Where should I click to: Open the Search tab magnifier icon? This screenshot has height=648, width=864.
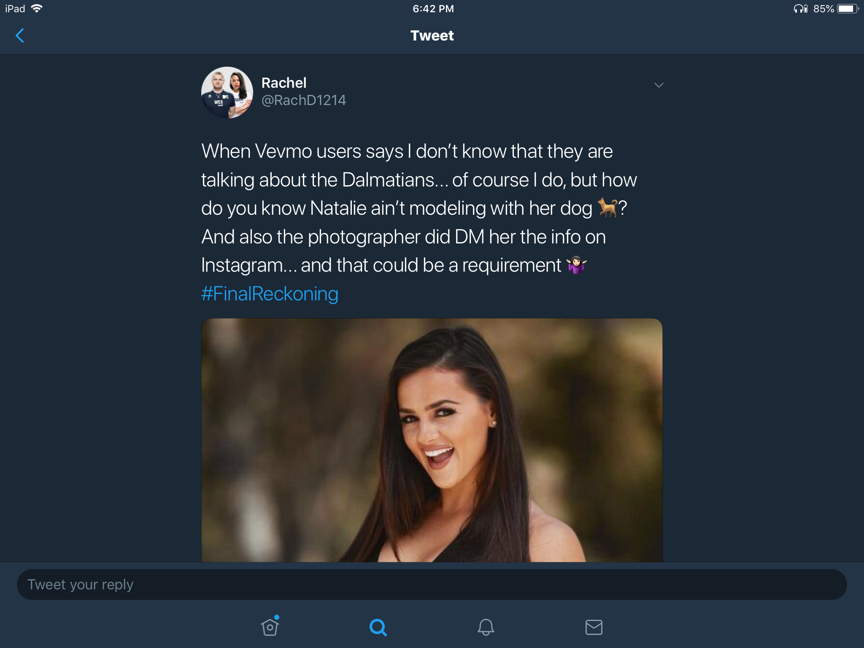tap(378, 627)
